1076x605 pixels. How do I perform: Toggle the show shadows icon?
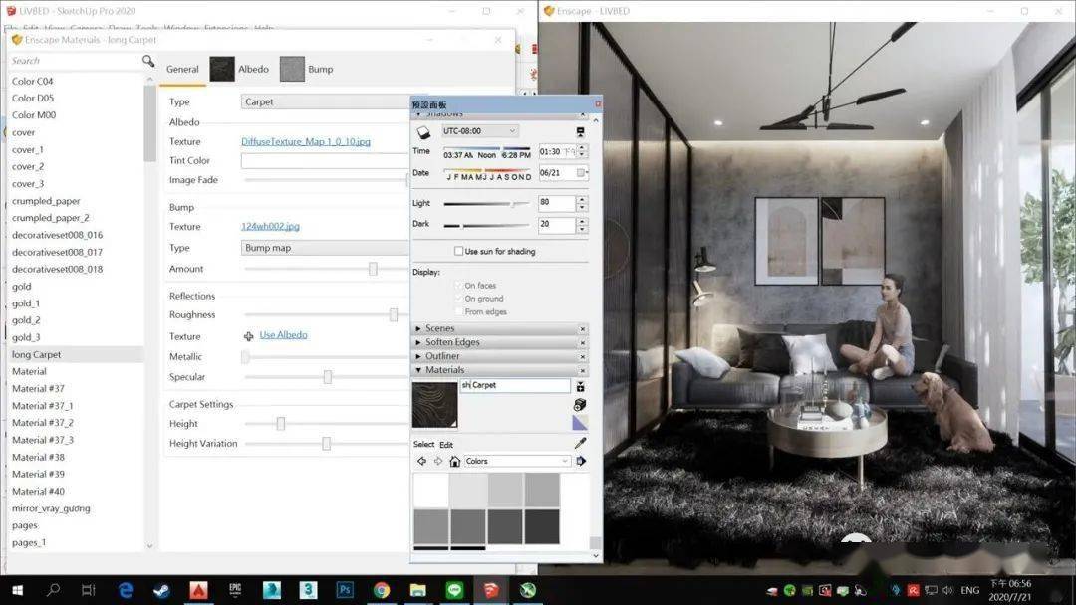pos(422,131)
